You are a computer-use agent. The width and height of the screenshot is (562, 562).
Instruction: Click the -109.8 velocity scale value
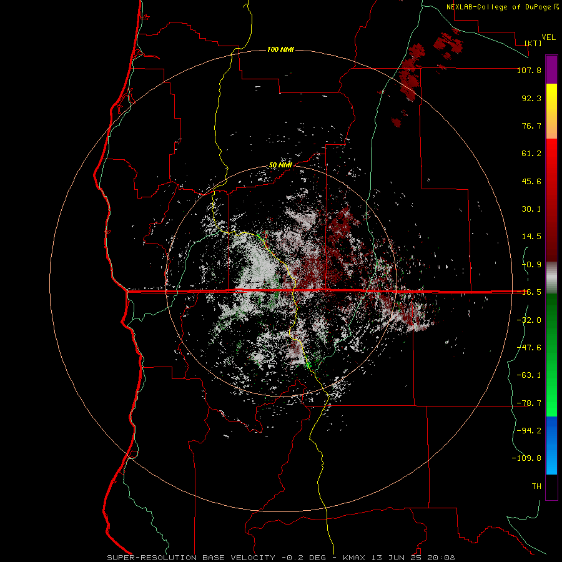point(526,458)
